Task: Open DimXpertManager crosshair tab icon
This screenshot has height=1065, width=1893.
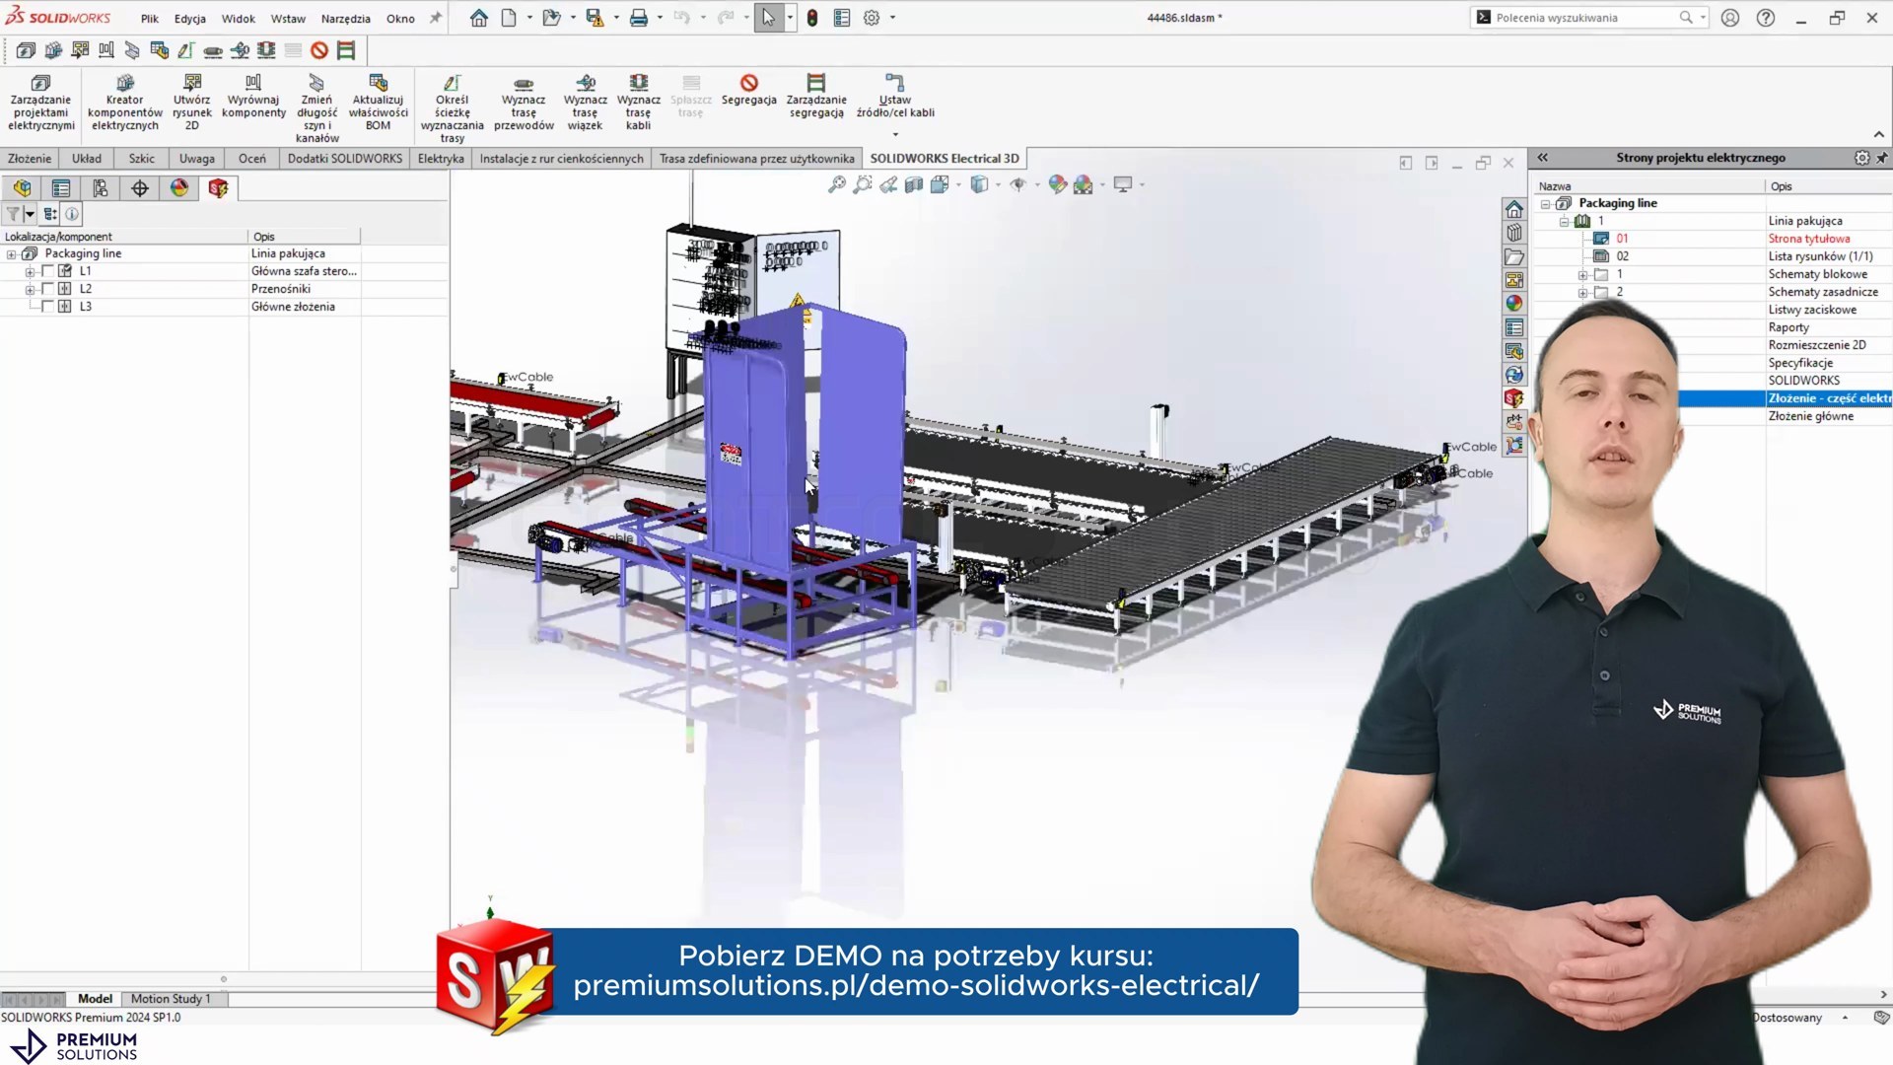Action: tap(140, 188)
